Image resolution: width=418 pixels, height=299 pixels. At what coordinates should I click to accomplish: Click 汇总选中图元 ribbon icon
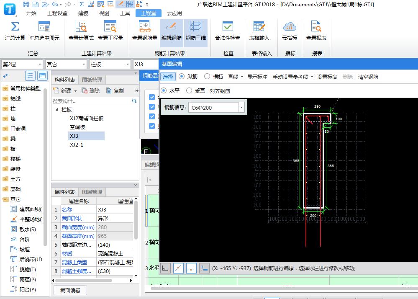pyautogui.click(x=44, y=31)
